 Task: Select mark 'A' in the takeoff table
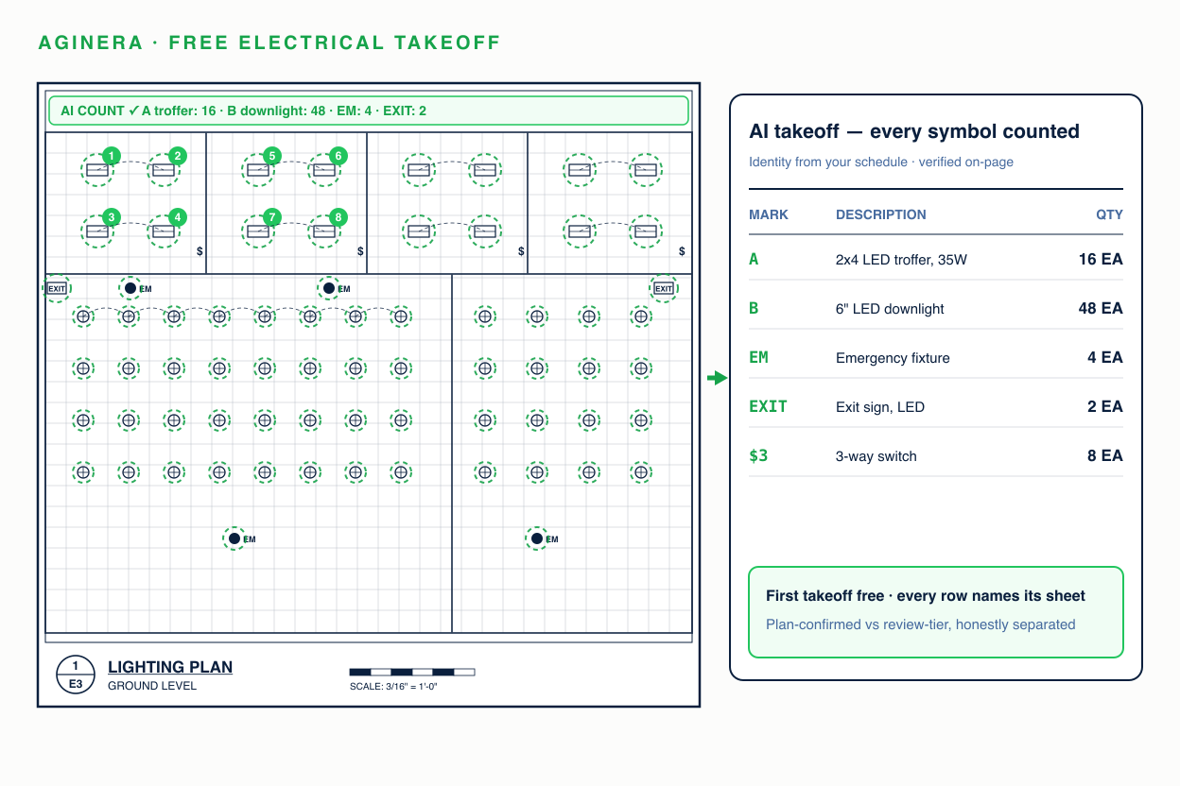(x=754, y=259)
